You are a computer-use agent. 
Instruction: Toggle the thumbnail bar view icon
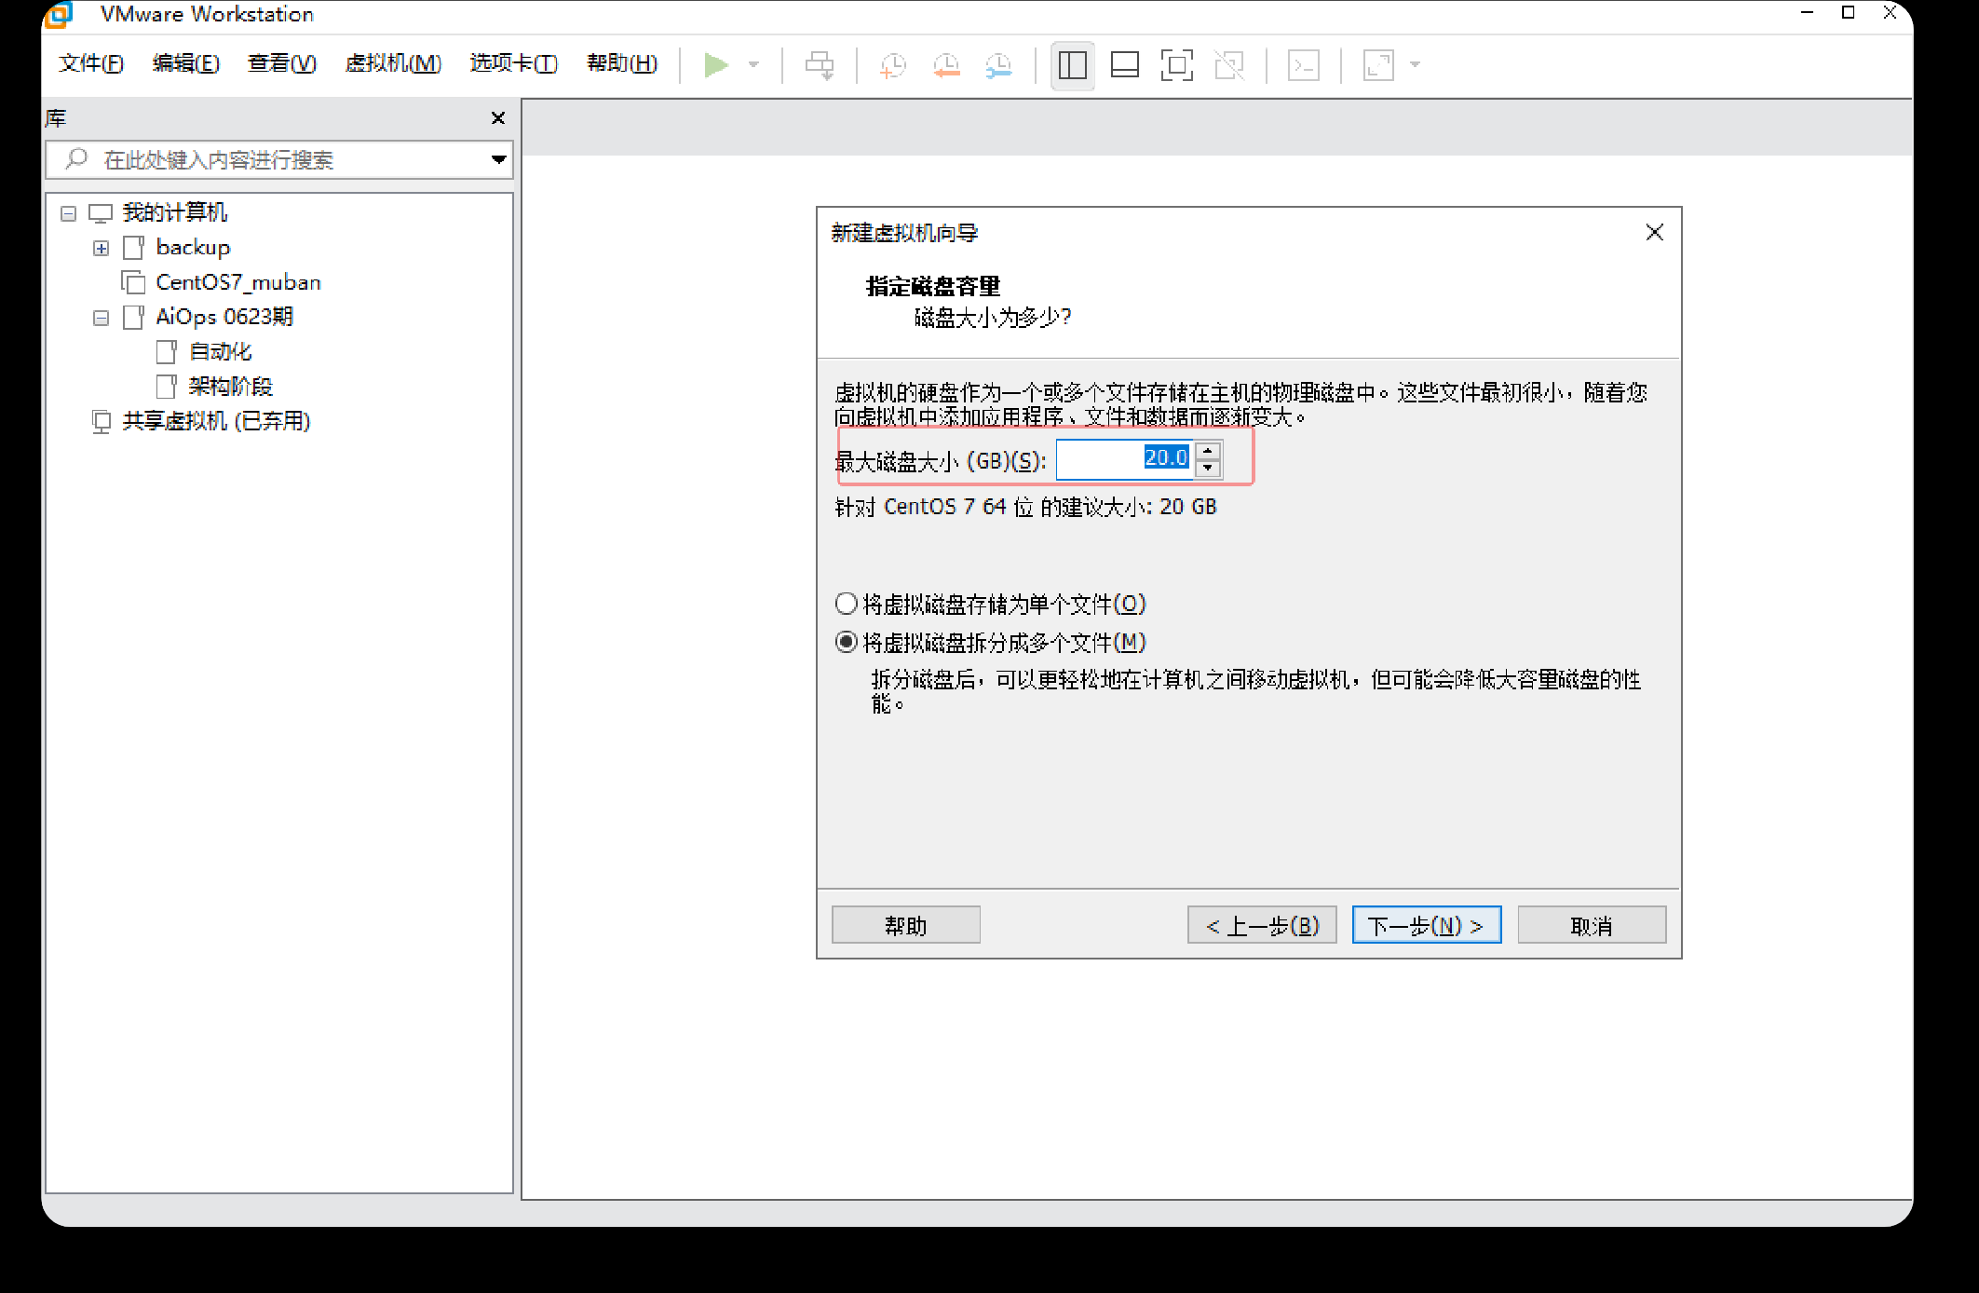tap(1125, 65)
